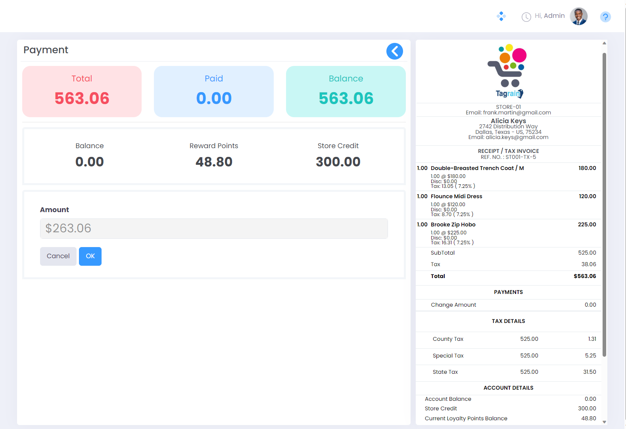Viewport: 626px width, 429px height.
Task: Cancel the payment amount entry
Action: (x=58, y=256)
